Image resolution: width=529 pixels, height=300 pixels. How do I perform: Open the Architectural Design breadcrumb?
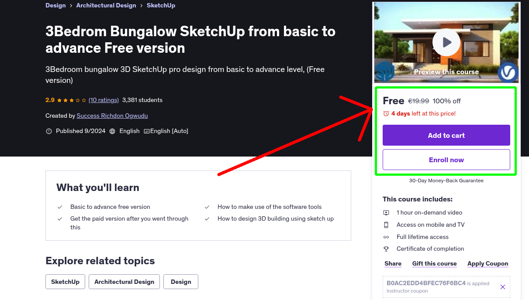pyautogui.click(x=106, y=5)
